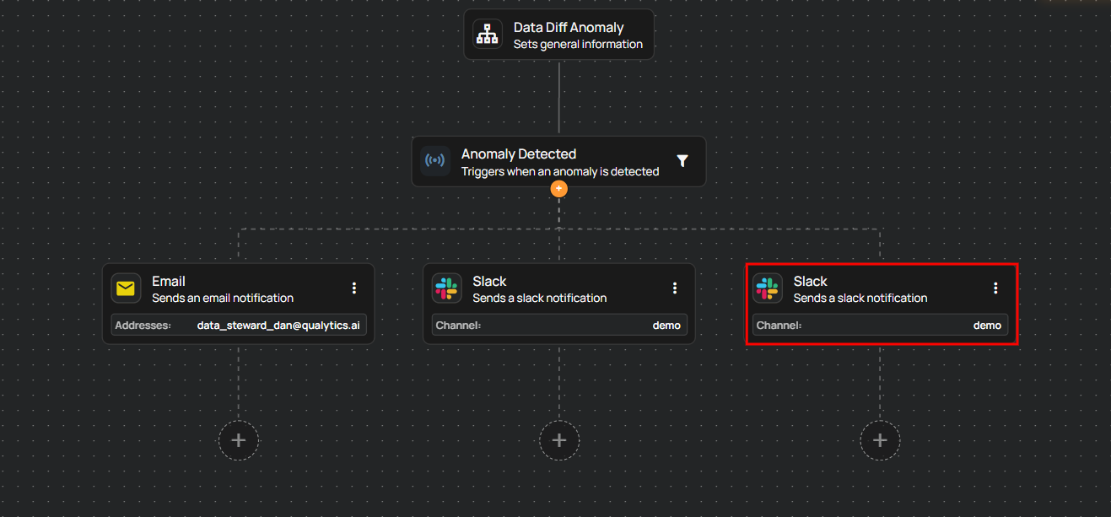The image size is (1111, 517).
Task: Select the Data Diff Anomaly node title
Action: click(x=569, y=28)
